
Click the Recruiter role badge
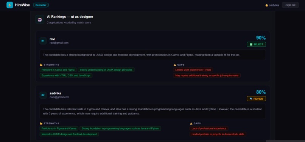(41, 5)
